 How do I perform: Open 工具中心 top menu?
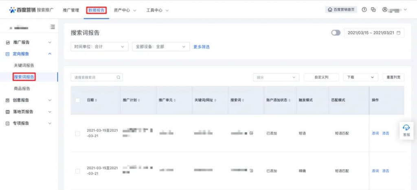(158, 10)
